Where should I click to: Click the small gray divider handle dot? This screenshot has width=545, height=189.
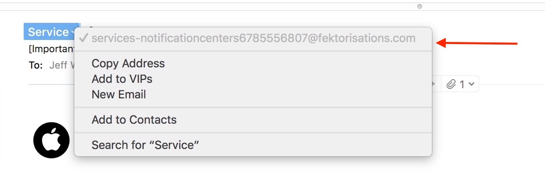[420, 7]
